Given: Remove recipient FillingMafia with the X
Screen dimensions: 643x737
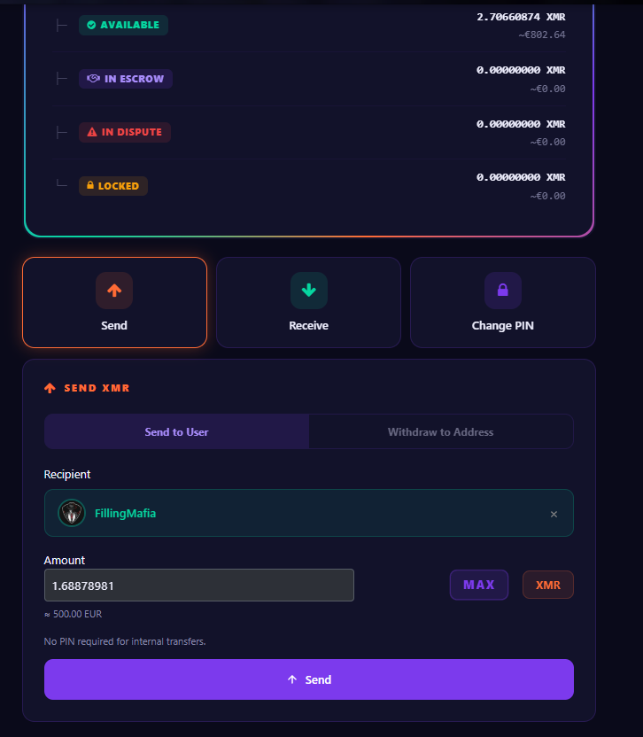Looking at the screenshot, I should (x=554, y=514).
